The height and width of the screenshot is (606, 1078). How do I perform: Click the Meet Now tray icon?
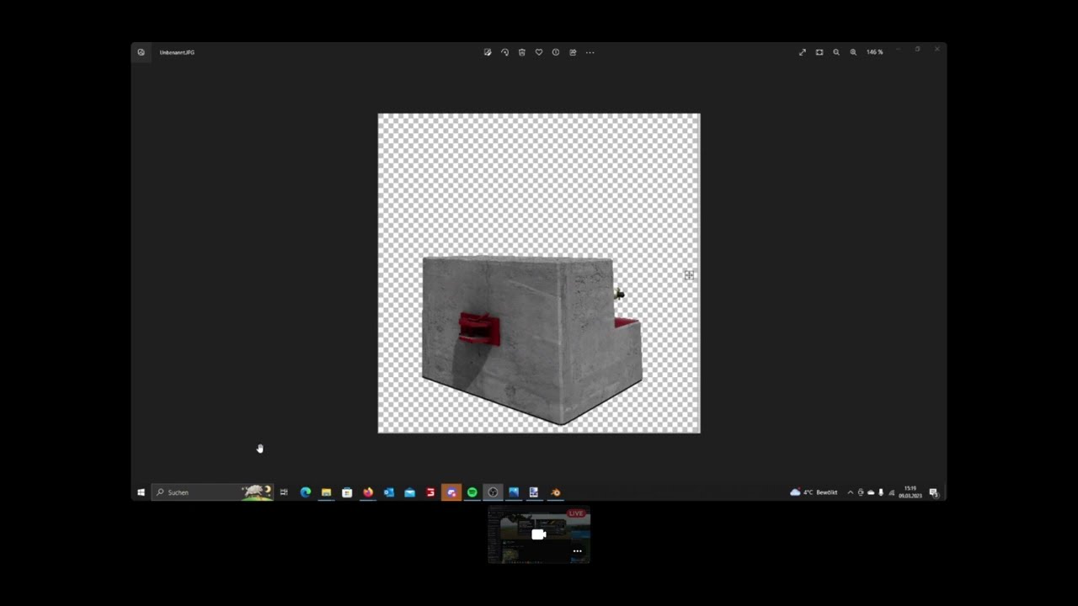861,492
